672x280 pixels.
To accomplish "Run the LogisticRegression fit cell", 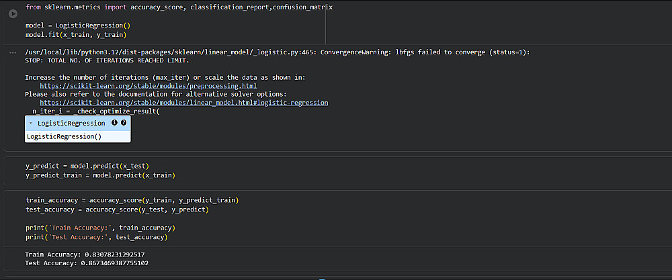I will click(13, 13).
